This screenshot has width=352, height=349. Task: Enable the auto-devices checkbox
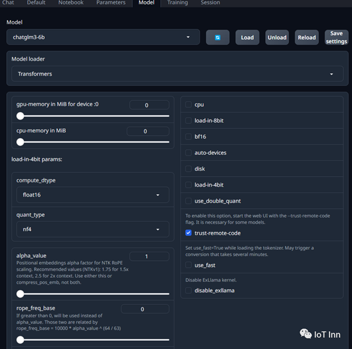pyautogui.click(x=188, y=152)
